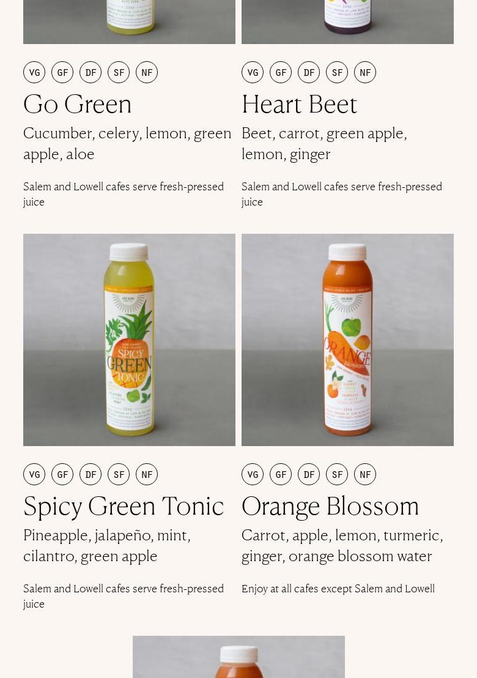Click the NF badge above Go Green

pos(147,72)
